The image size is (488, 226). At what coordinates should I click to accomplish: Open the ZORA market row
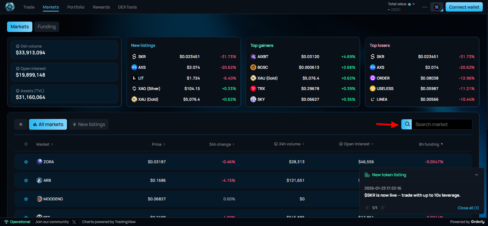tap(243, 162)
